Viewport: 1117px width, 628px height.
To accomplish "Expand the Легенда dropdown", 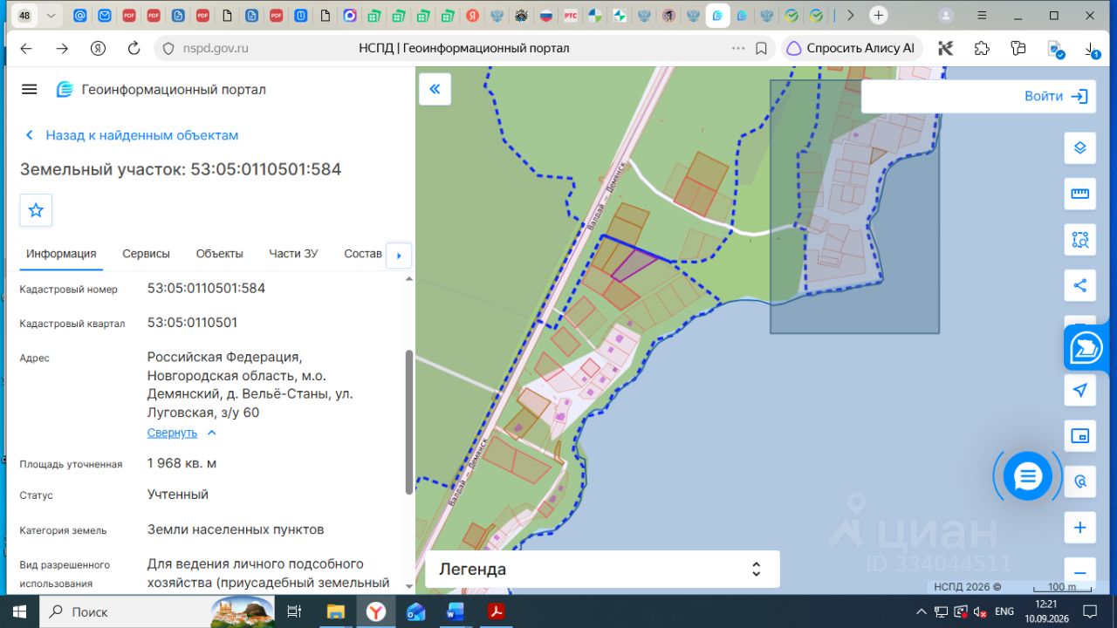I will coord(602,570).
